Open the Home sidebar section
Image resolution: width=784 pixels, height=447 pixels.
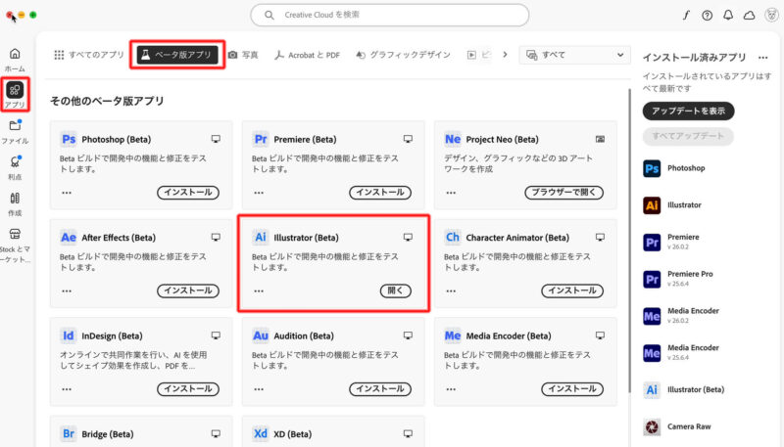click(15, 59)
